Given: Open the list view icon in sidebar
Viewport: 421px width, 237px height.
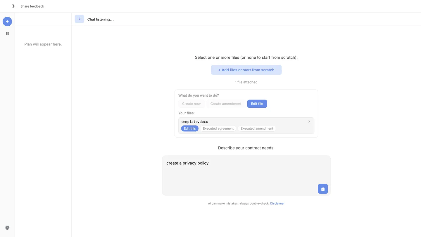Looking at the screenshot, I should point(7,34).
